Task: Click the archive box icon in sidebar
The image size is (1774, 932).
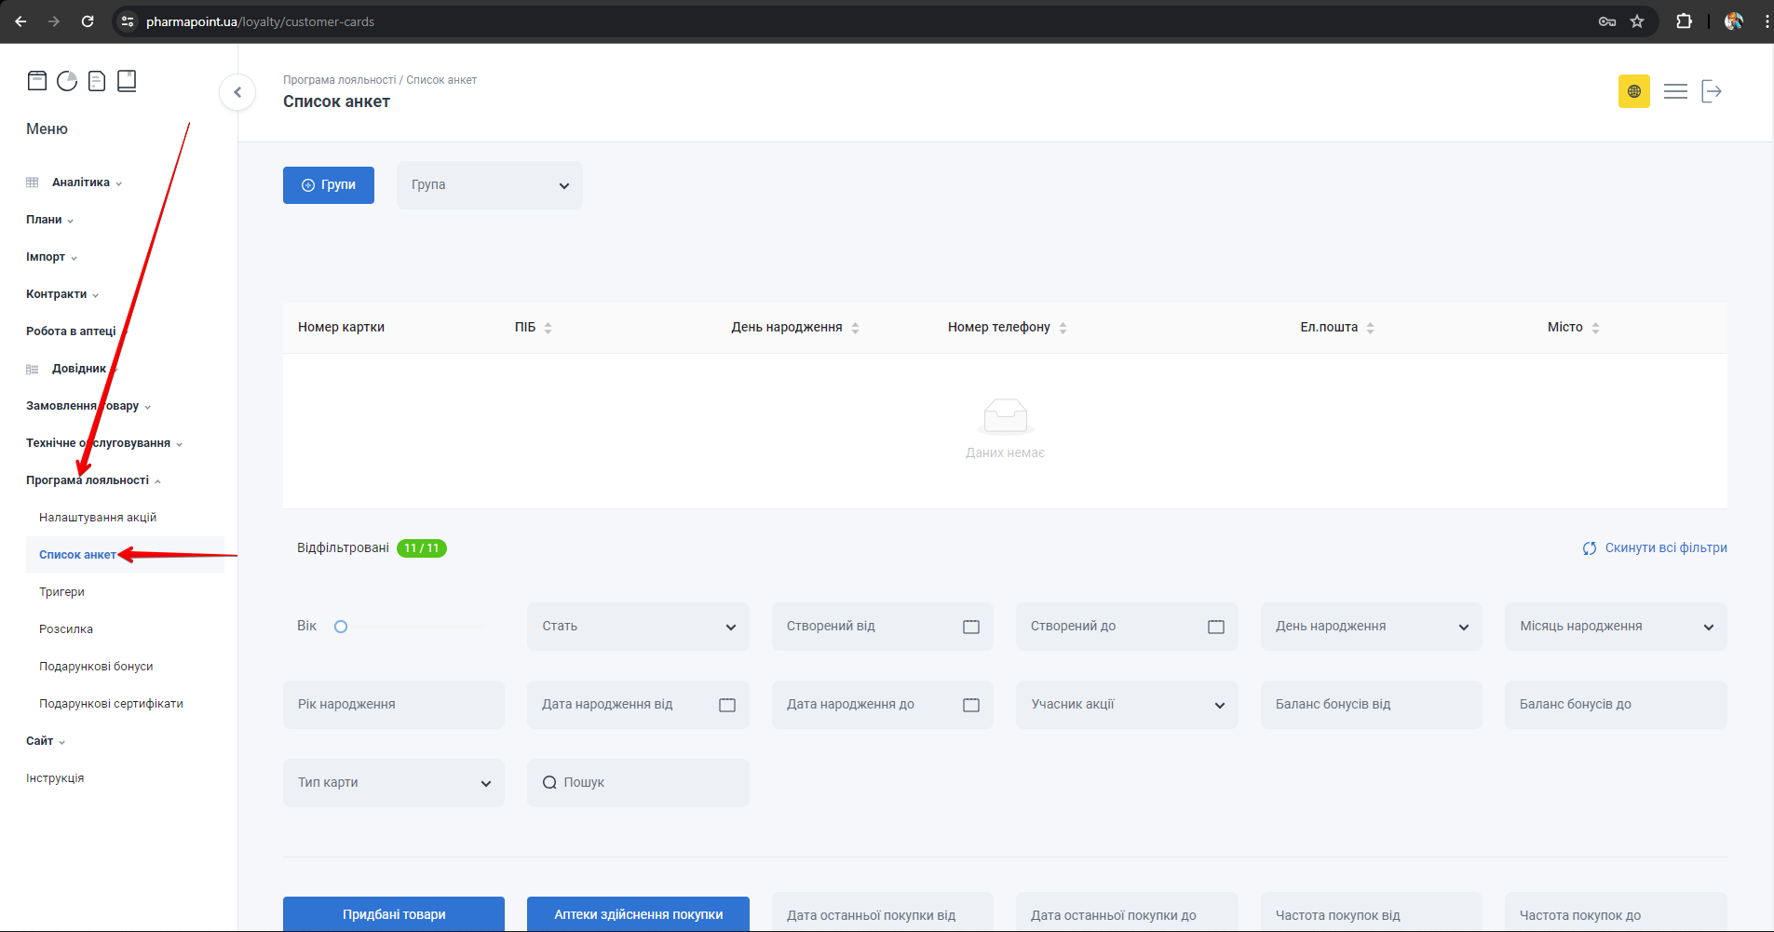Action: point(37,81)
